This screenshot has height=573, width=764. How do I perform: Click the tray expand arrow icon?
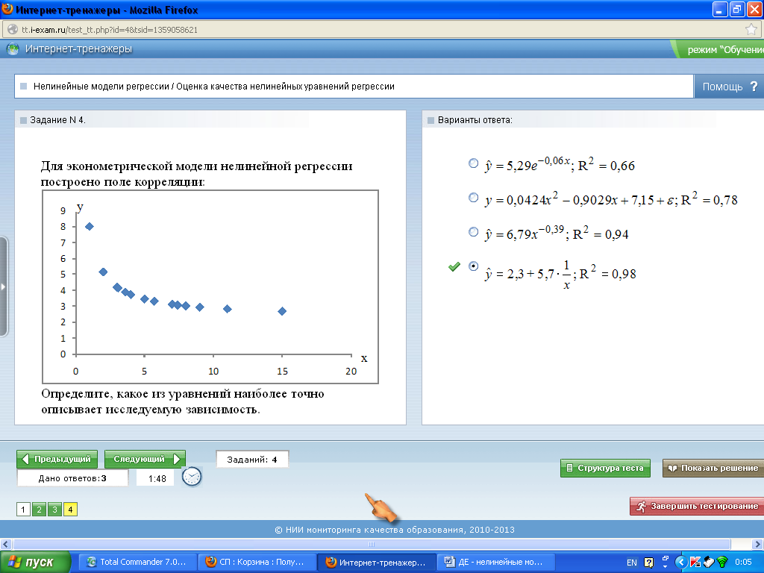[681, 563]
